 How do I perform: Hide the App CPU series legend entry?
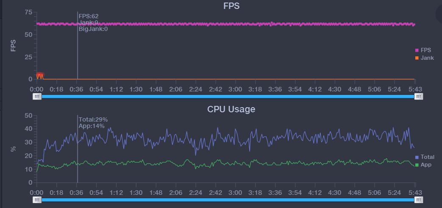423,164
